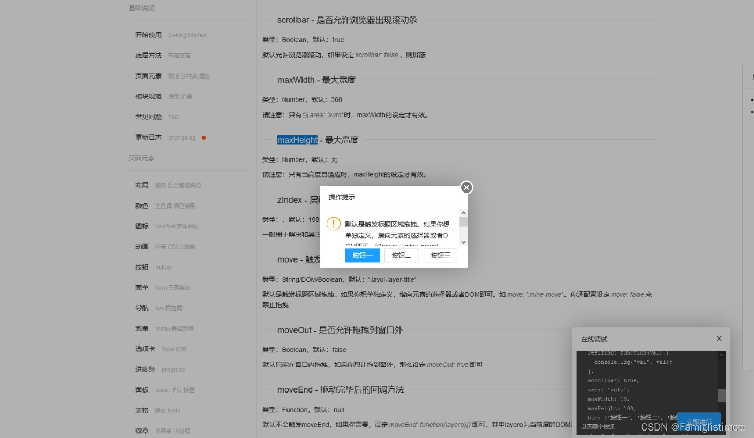754x438 pixels.
Task: Click the anchor icon beside scrollbar heading
Action: click(268, 20)
